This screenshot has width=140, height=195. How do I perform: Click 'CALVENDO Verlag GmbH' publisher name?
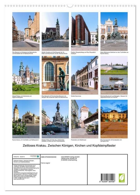pyautogui.click(x=70, y=157)
